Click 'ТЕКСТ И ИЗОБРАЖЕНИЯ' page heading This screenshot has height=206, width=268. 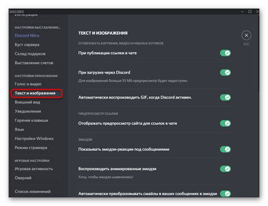(x=103, y=33)
